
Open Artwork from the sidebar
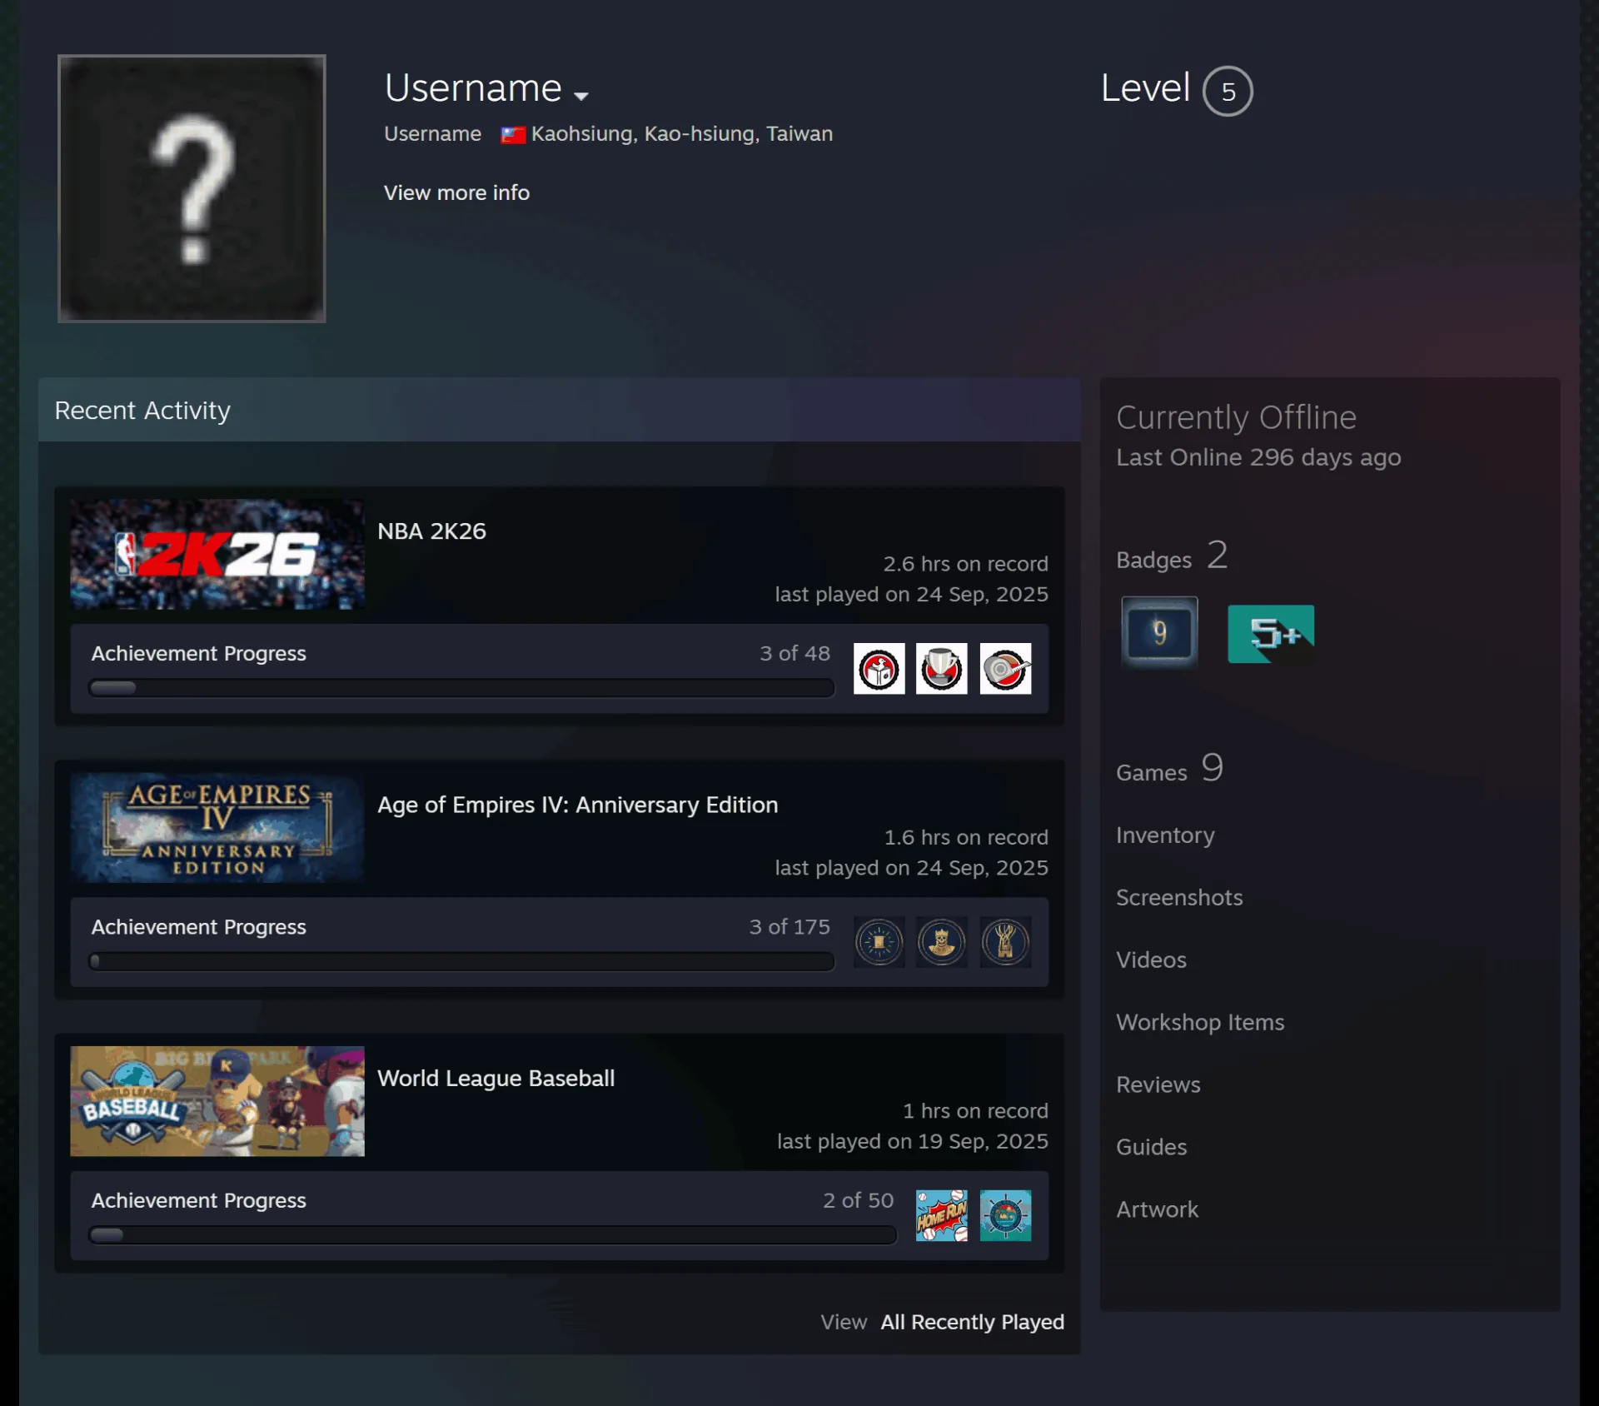(x=1157, y=1209)
